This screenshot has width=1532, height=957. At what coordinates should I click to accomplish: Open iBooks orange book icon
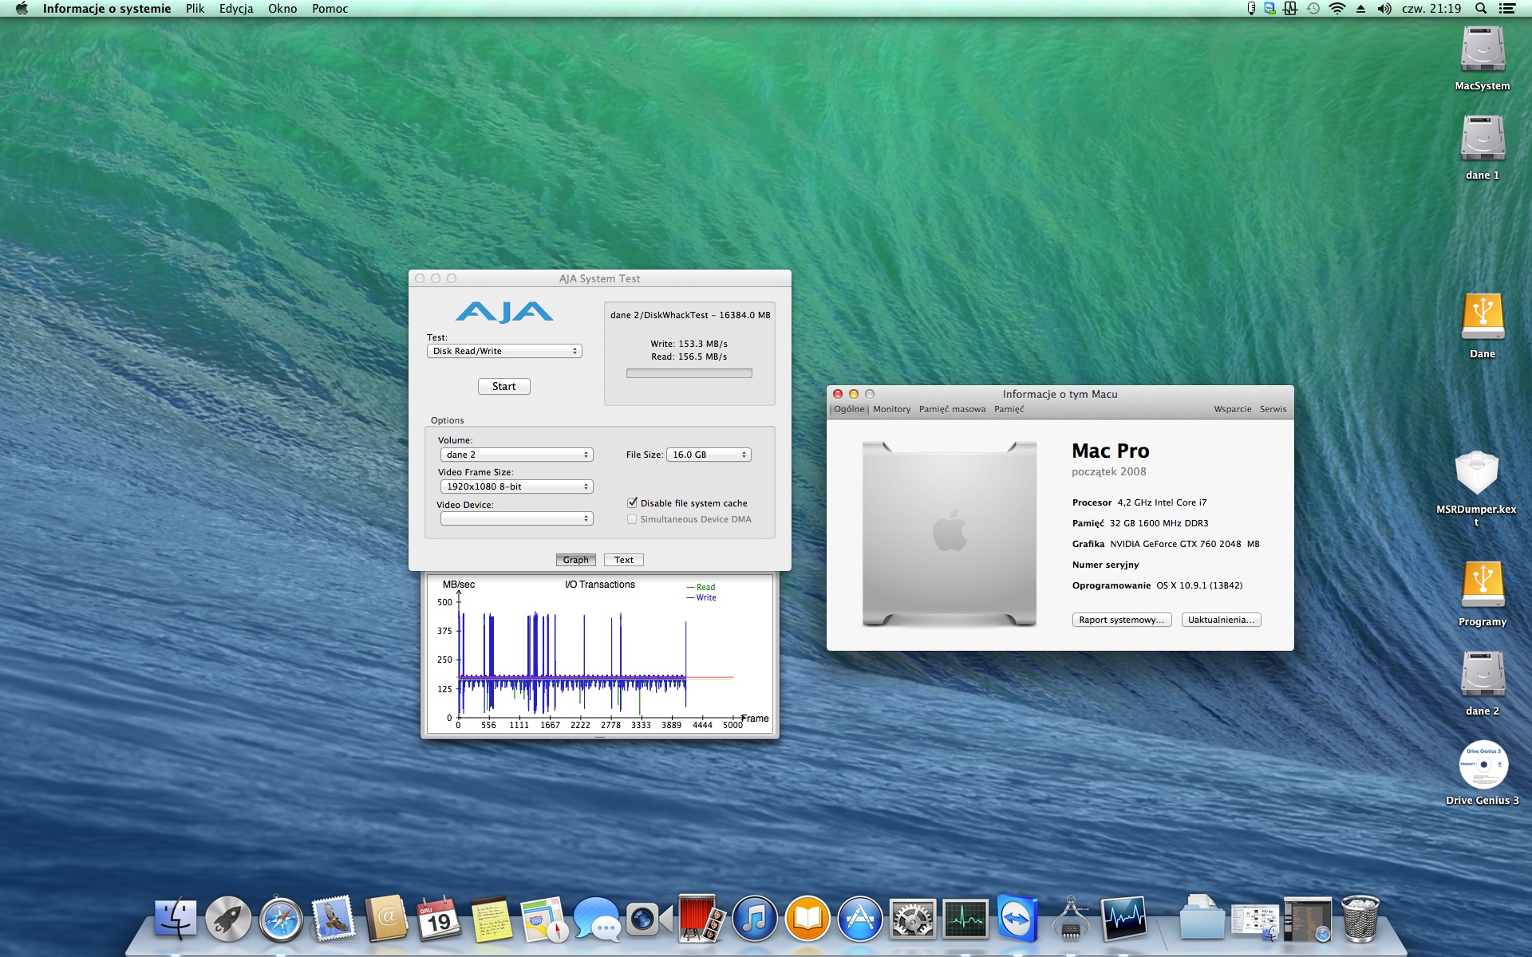807,919
